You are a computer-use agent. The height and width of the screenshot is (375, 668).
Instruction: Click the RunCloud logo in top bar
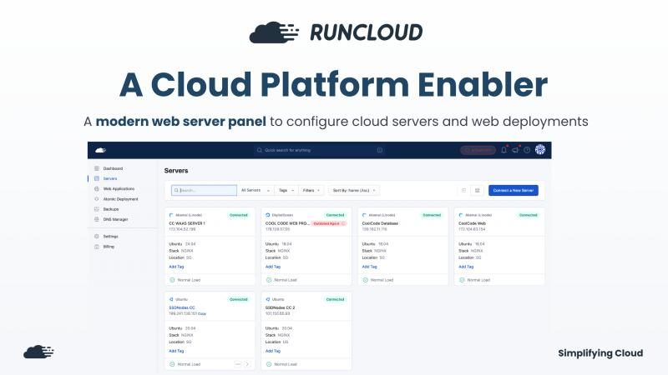click(x=101, y=150)
